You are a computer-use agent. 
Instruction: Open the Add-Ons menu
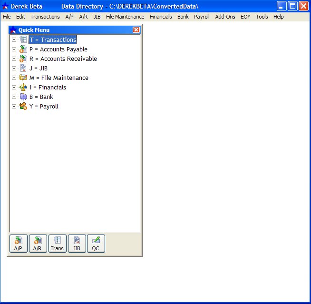click(225, 17)
